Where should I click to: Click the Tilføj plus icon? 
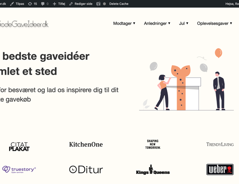tap(54, 4)
